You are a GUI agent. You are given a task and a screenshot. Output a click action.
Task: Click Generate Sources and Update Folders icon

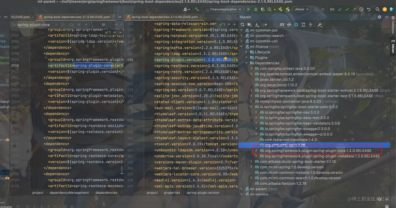pyautogui.click(x=250, y=25)
